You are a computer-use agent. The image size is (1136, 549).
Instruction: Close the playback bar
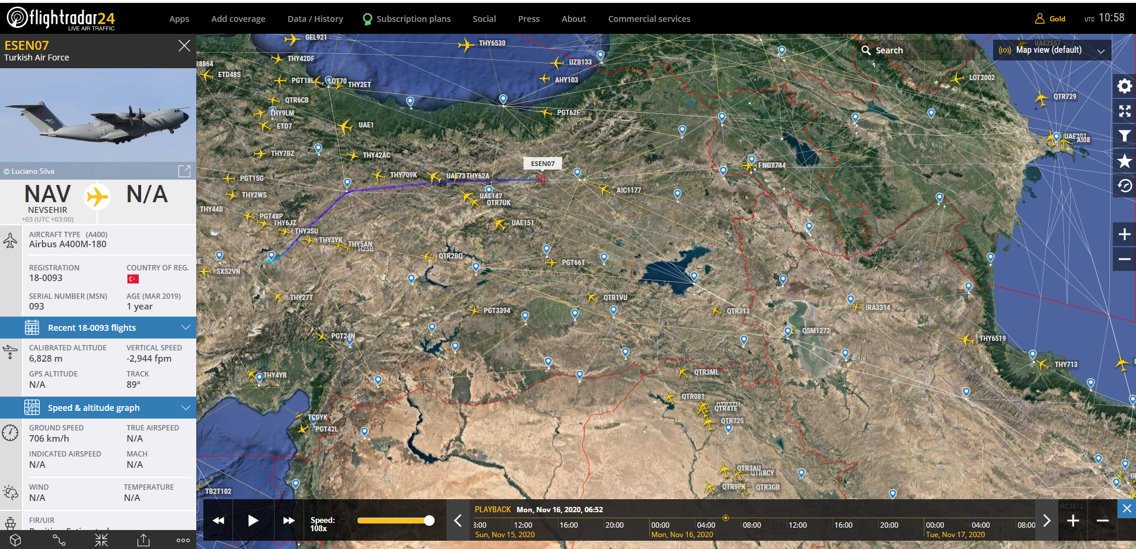(1127, 508)
